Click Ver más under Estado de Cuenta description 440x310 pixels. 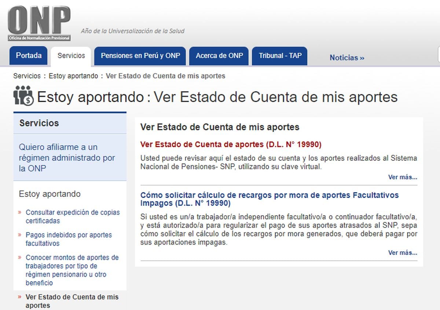click(402, 177)
